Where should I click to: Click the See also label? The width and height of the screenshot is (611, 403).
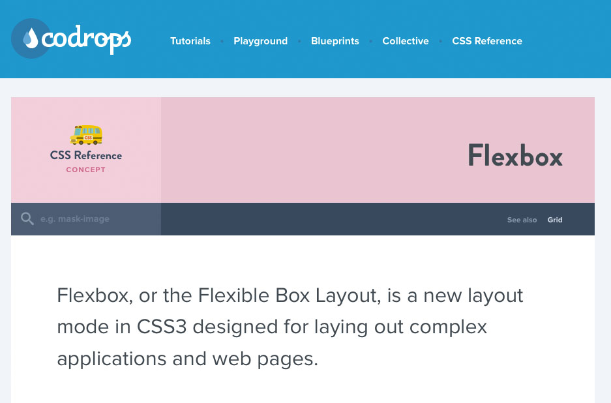(522, 220)
